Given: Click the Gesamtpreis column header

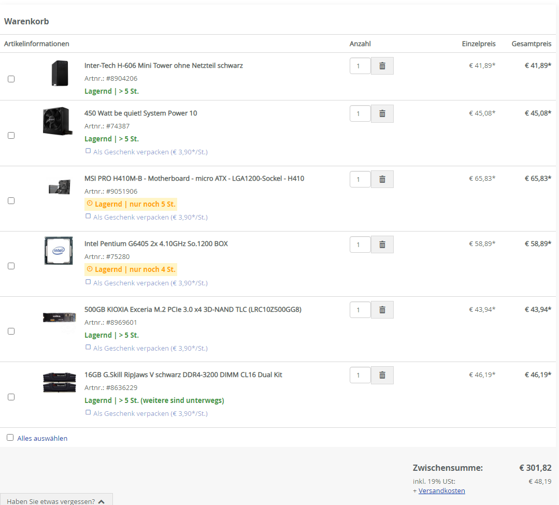Looking at the screenshot, I should (532, 44).
